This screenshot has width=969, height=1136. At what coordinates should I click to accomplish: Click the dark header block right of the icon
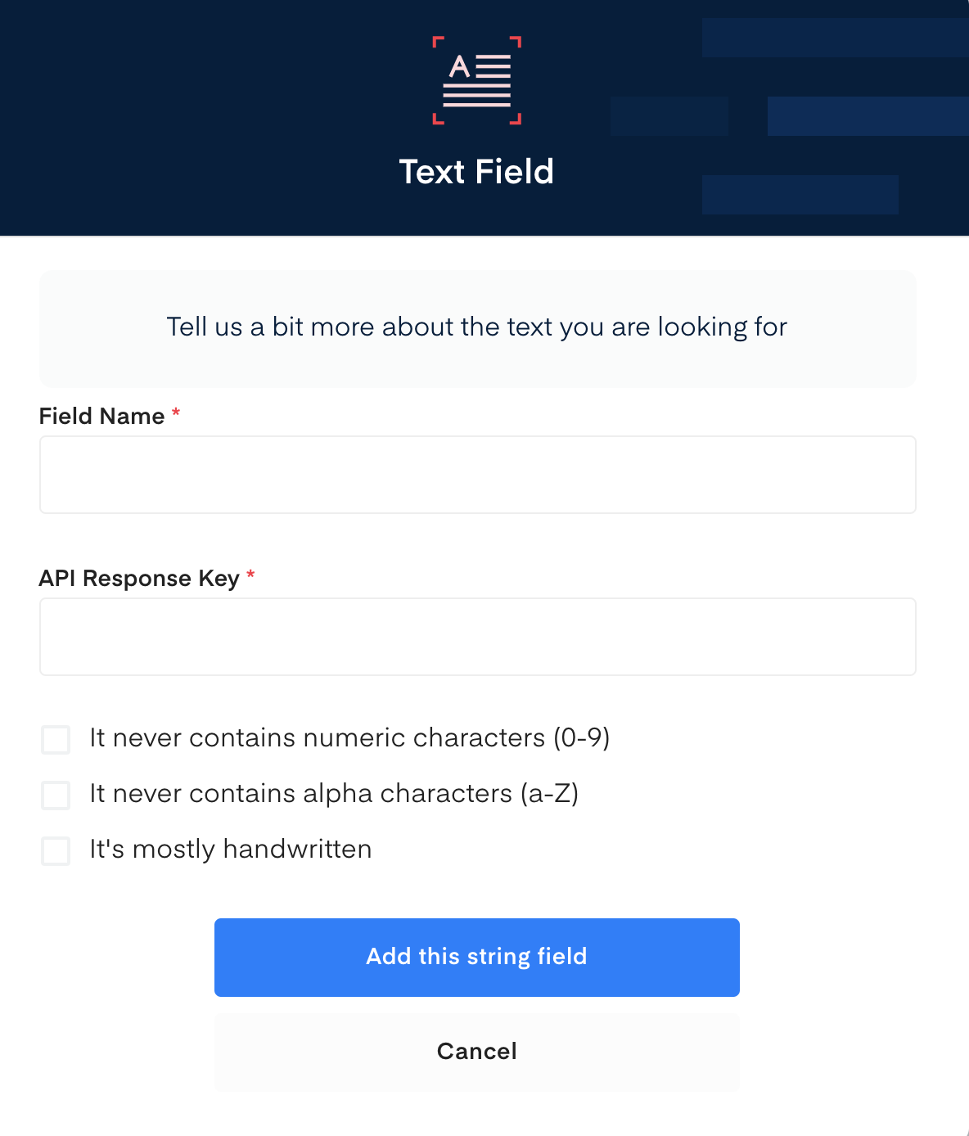click(x=669, y=116)
